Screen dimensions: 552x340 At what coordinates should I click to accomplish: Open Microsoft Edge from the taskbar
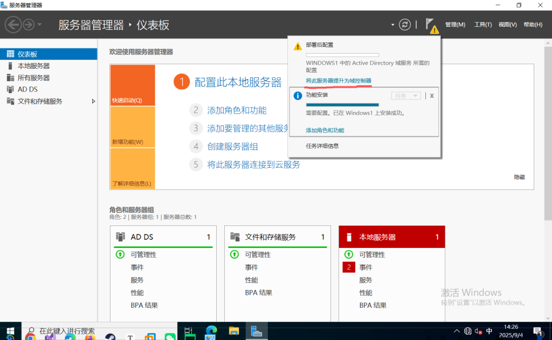[211, 331]
